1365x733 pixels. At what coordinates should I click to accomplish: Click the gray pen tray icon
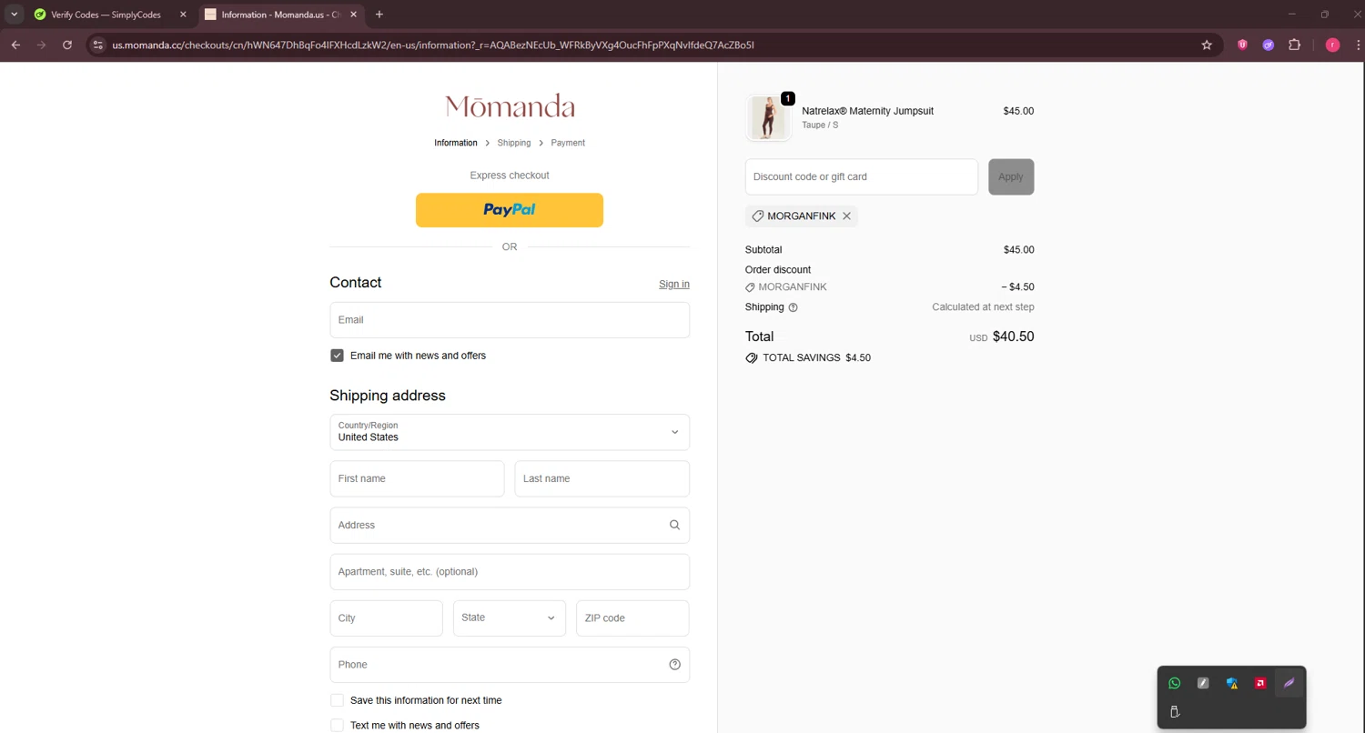point(1203,683)
